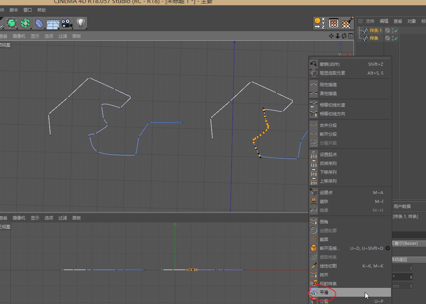Click the stepper arrows below 自动适应
426x304 pixels.
click(x=411, y=268)
